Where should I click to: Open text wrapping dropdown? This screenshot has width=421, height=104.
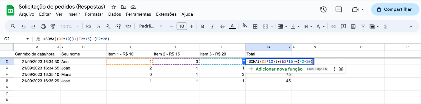pyautogui.click(x=308, y=26)
